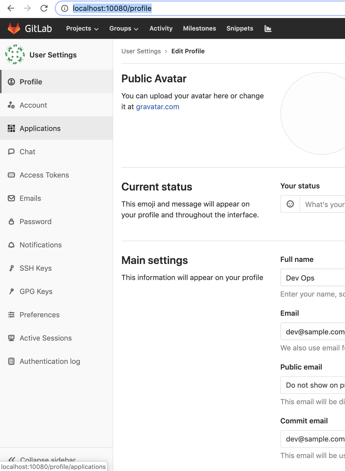
Task: Expand the Projects dropdown menu
Action: coord(82,28)
